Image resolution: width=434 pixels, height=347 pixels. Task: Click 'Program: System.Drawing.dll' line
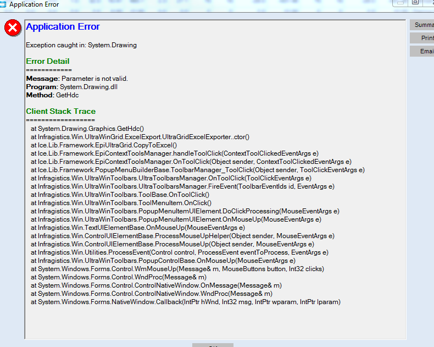71,87
